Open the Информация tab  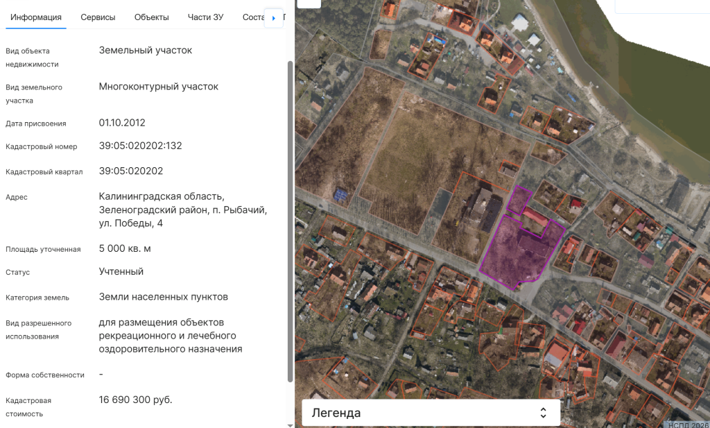pyautogui.click(x=36, y=17)
